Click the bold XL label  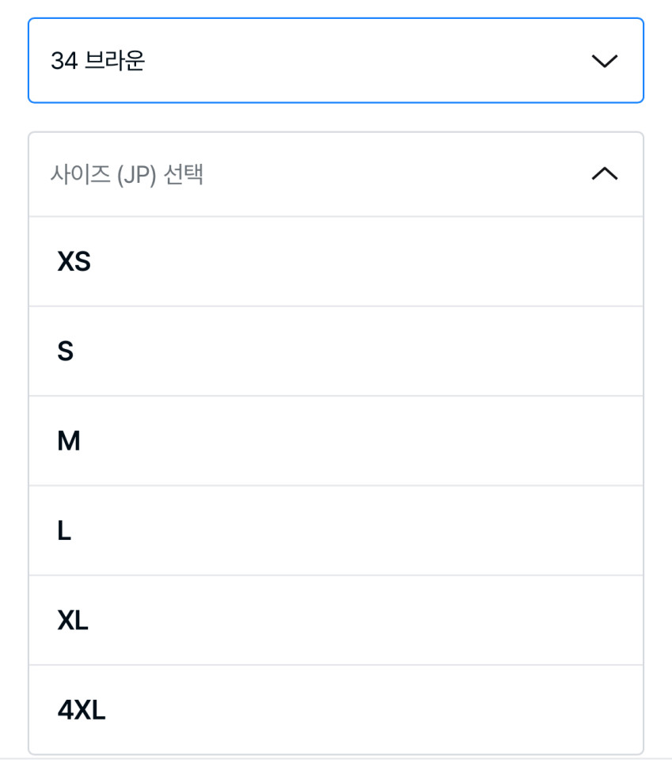pos(73,621)
